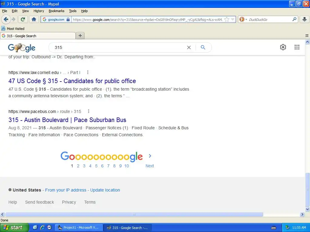Click From your IP address link
Screen dimensions: 310x232
66,190
